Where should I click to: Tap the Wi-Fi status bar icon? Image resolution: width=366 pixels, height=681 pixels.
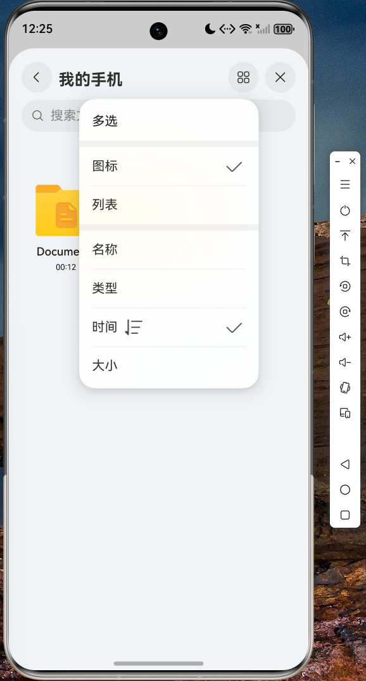click(246, 29)
